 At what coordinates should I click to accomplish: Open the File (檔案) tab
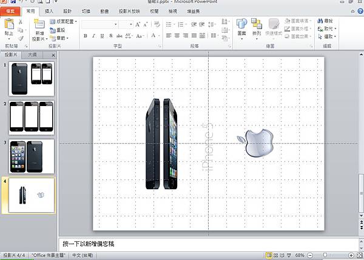pyautogui.click(x=10, y=11)
